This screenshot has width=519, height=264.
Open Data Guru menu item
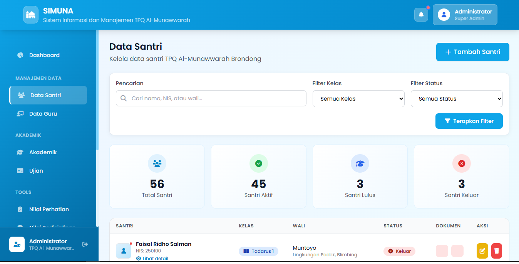pos(43,114)
